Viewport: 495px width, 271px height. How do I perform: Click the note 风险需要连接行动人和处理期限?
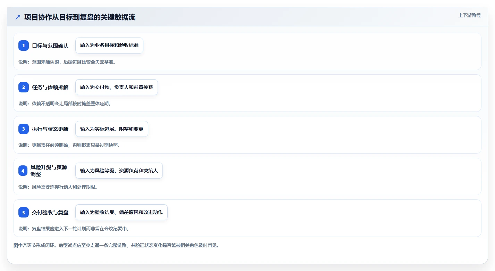(65, 187)
